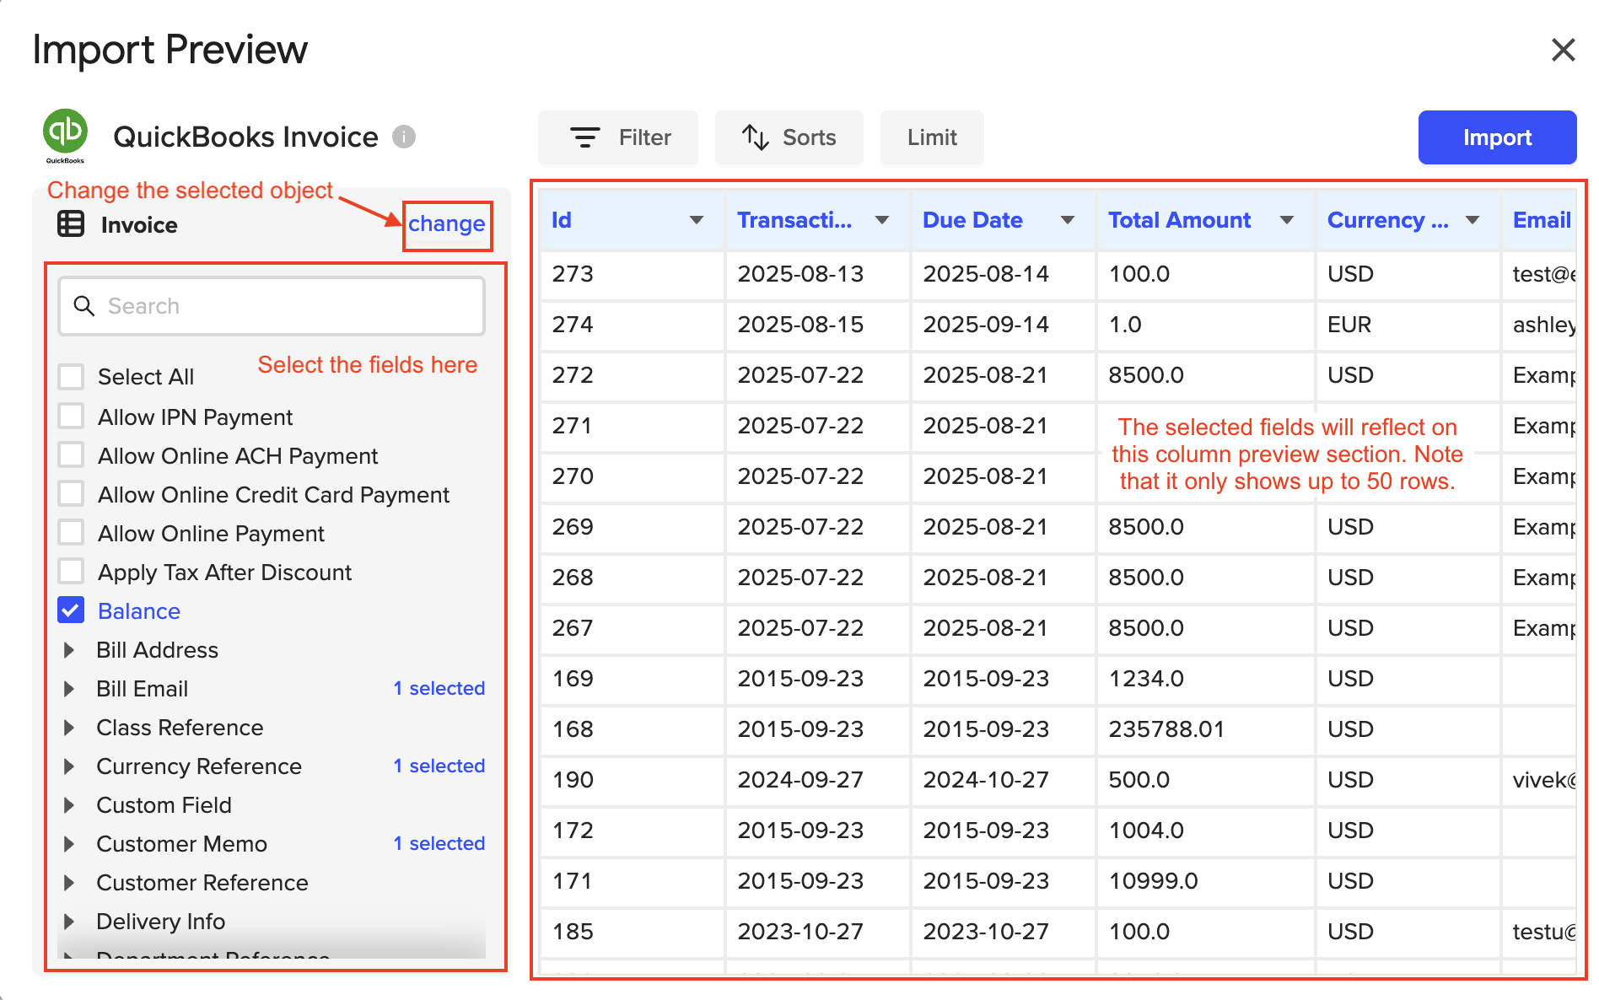This screenshot has width=1599, height=1000.
Task: Expand the Customer Memo group
Action: tap(70, 844)
